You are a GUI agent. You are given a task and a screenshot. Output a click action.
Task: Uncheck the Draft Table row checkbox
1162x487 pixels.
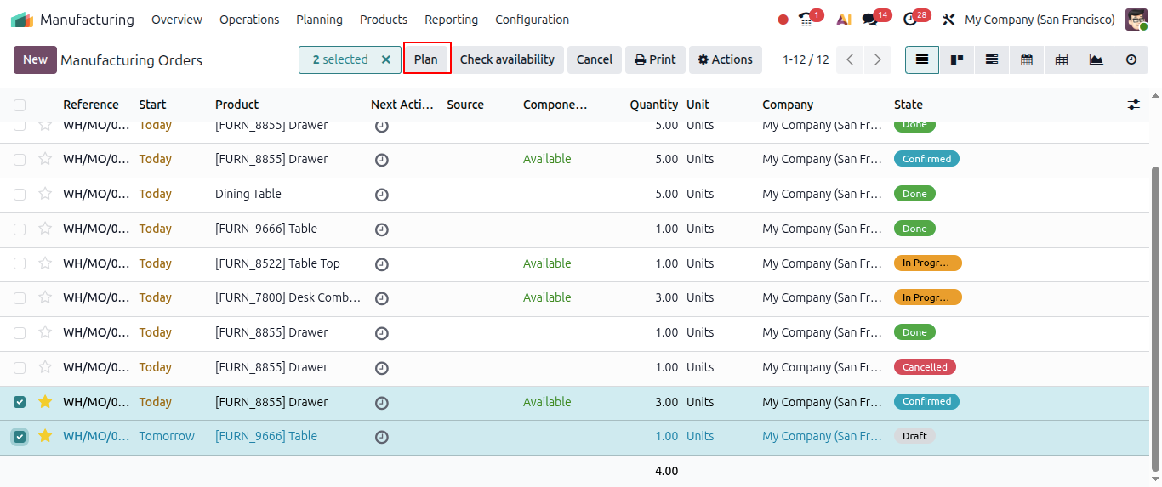pos(20,437)
